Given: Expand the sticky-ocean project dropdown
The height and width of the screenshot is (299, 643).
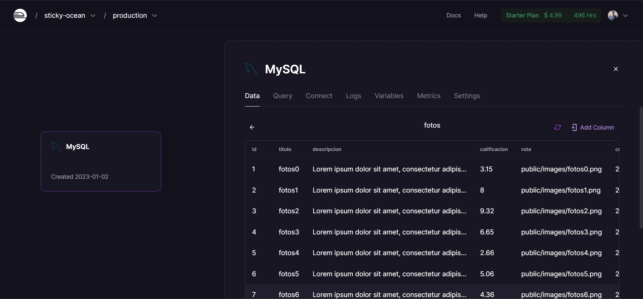Looking at the screenshot, I should [93, 15].
